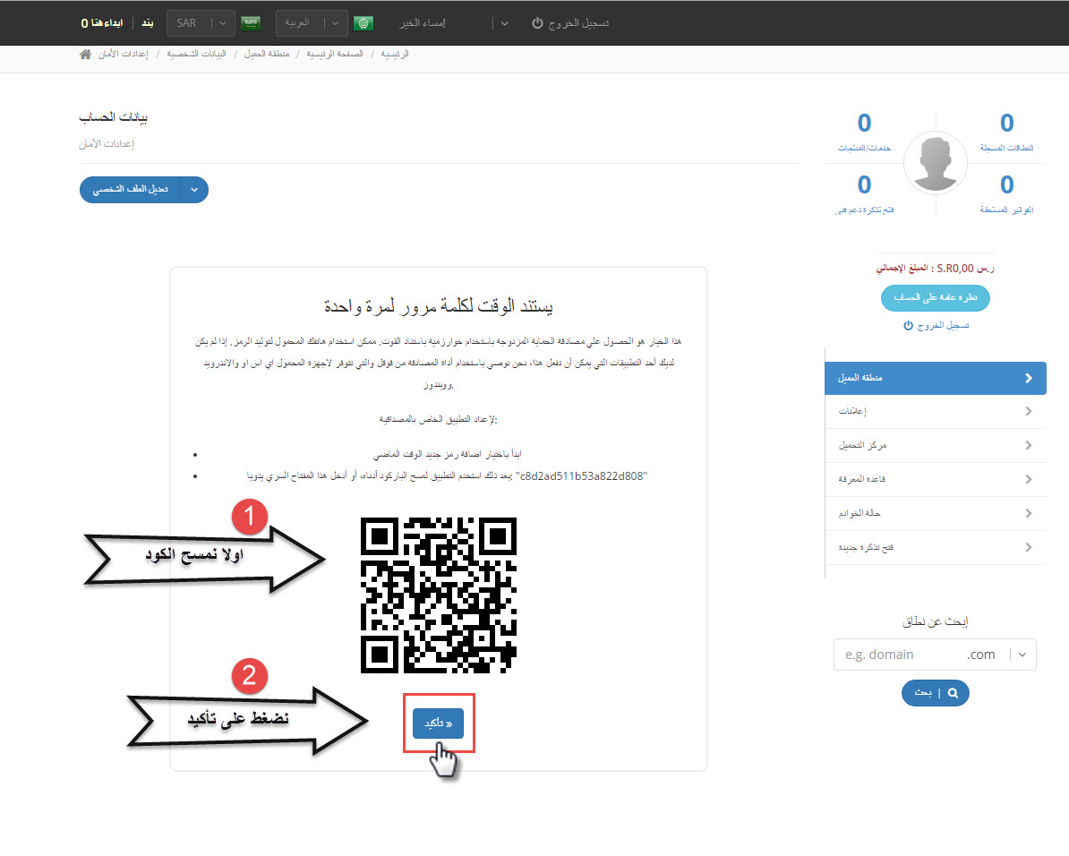Click the chevron on the فتح تذكرة جديدة row
This screenshot has height=856, width=1069.
point(1028,548)
